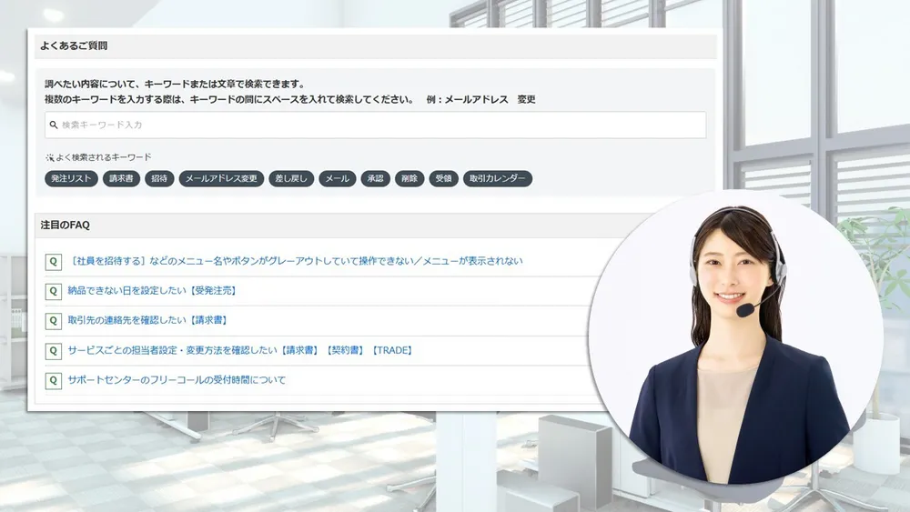This screenshot has height=512, width=910.
Task: Open FAQ サポートセンターのフリーコールの受付時間
Action: tap(177, 380)
